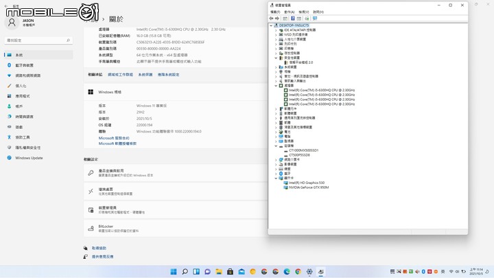Open the 動作(A) menu in Device Manager

tap(290, 12)
